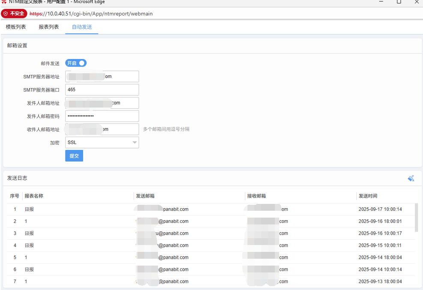Click the send log vertical scrollbar
The width and height of the screenshot is (423, 290).
click(416, 218)
